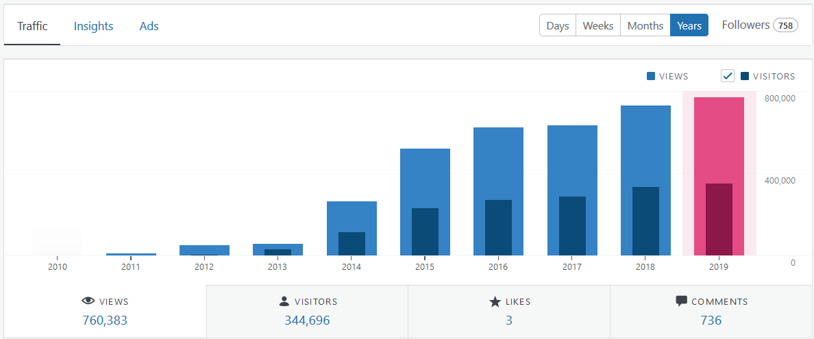Image resolution: width=814 pixels, height=339 pixels.
Task: Select the pink 2019 bar
Action: pos(719,176)
